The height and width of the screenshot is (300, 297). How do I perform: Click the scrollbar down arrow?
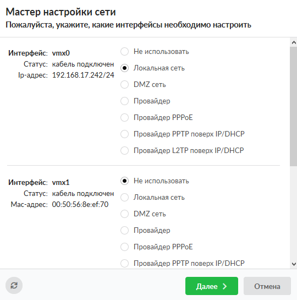coord(294,264)
